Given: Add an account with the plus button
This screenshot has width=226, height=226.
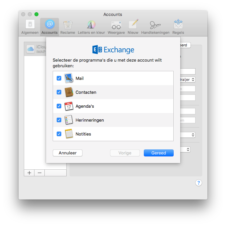Looking at the screenshot, I should [x=29, y=173].
